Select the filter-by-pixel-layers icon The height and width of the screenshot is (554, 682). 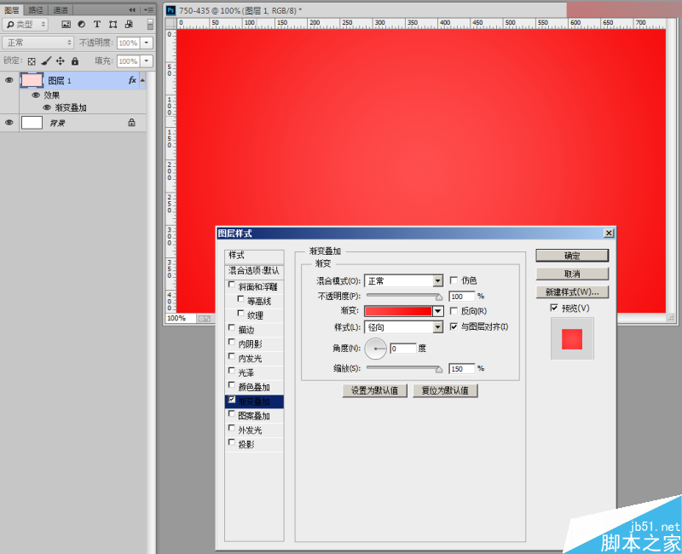(x=66, y=24)
